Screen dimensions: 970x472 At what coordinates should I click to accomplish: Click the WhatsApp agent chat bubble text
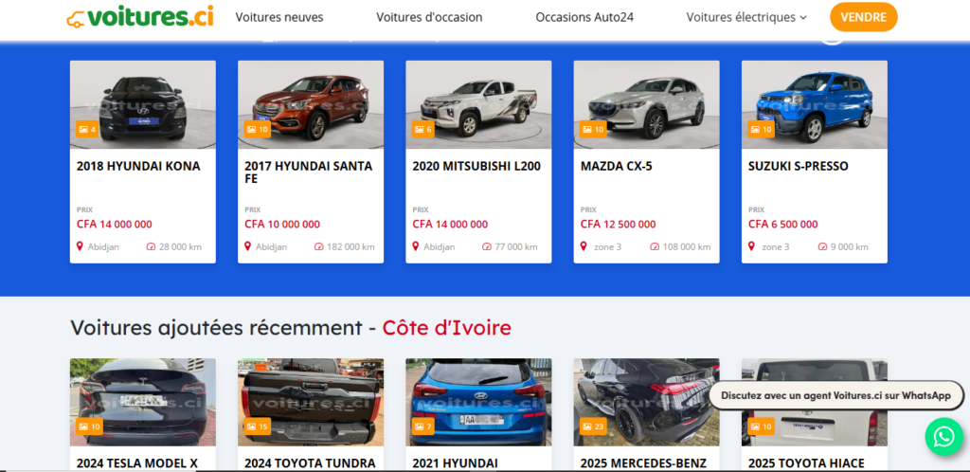[835, 395]
